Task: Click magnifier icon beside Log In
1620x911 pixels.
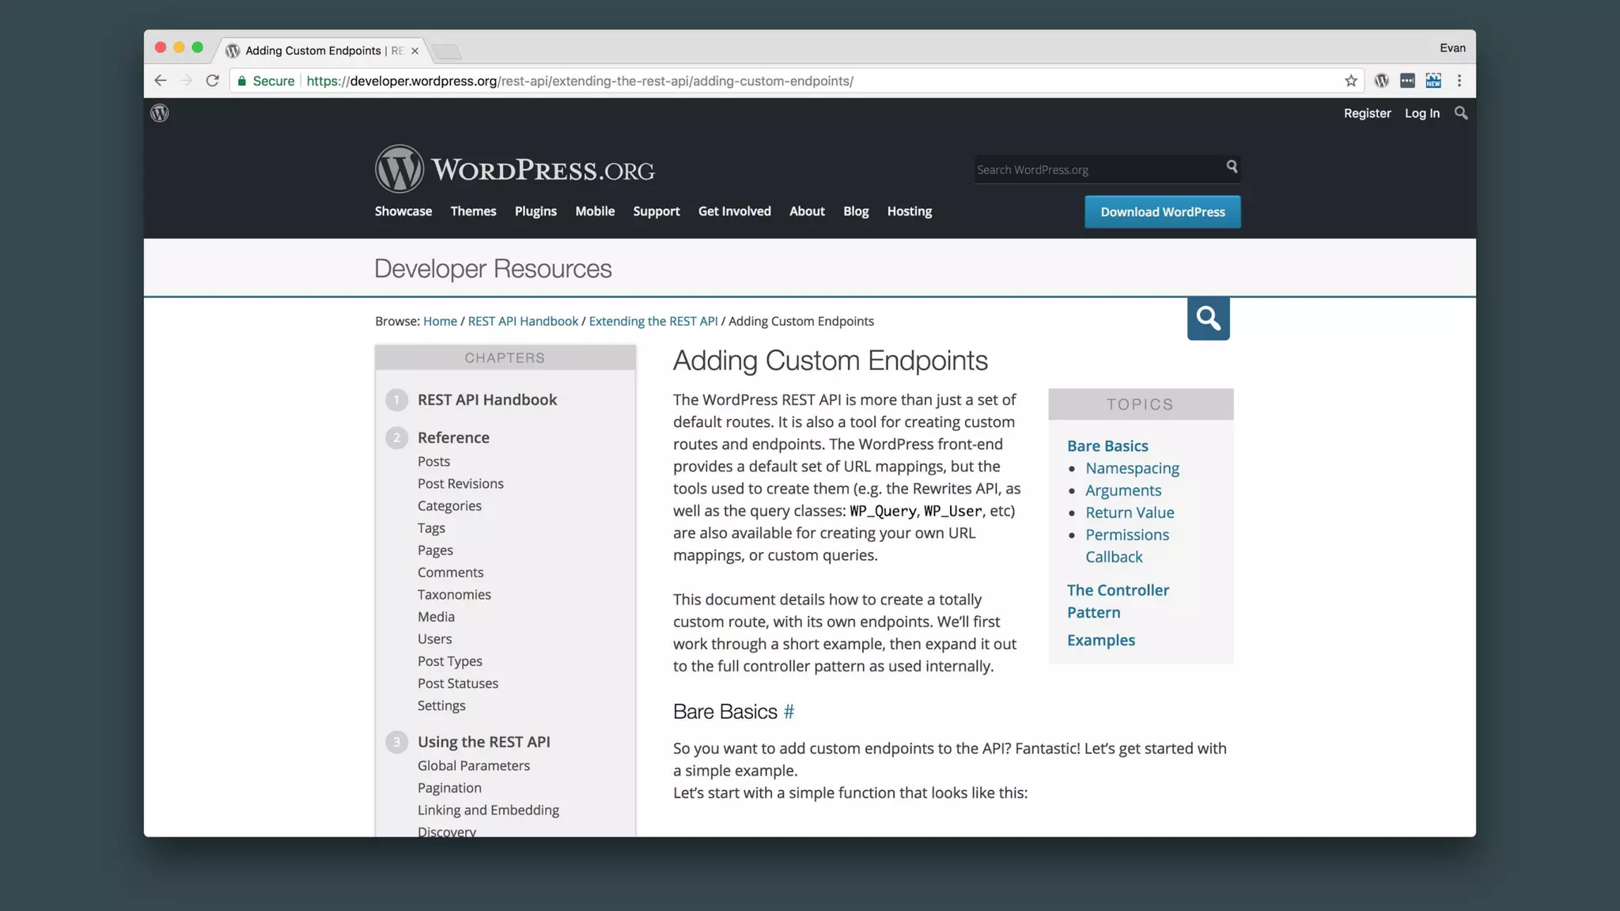Action: pyautogui.click(x=1461, y=113)
